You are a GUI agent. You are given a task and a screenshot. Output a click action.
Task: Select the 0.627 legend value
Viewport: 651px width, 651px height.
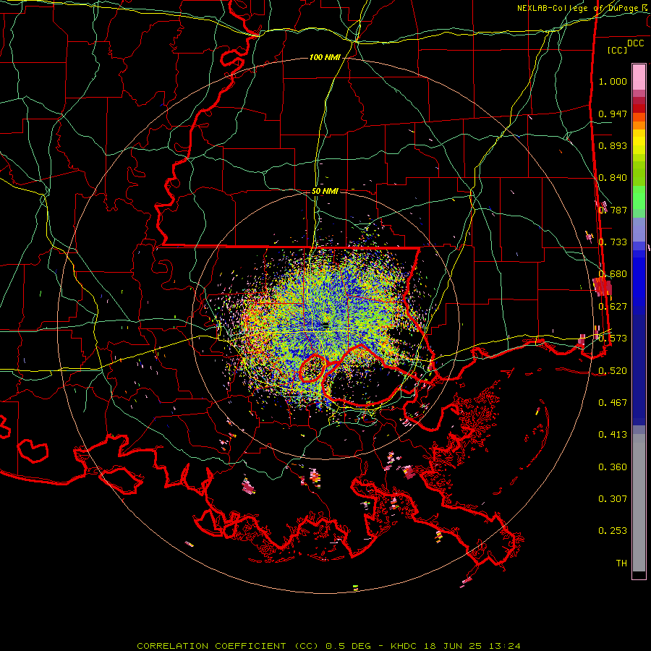[613, 307]
